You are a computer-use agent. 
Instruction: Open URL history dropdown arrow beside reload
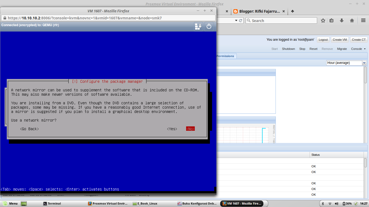click(236, 20)
